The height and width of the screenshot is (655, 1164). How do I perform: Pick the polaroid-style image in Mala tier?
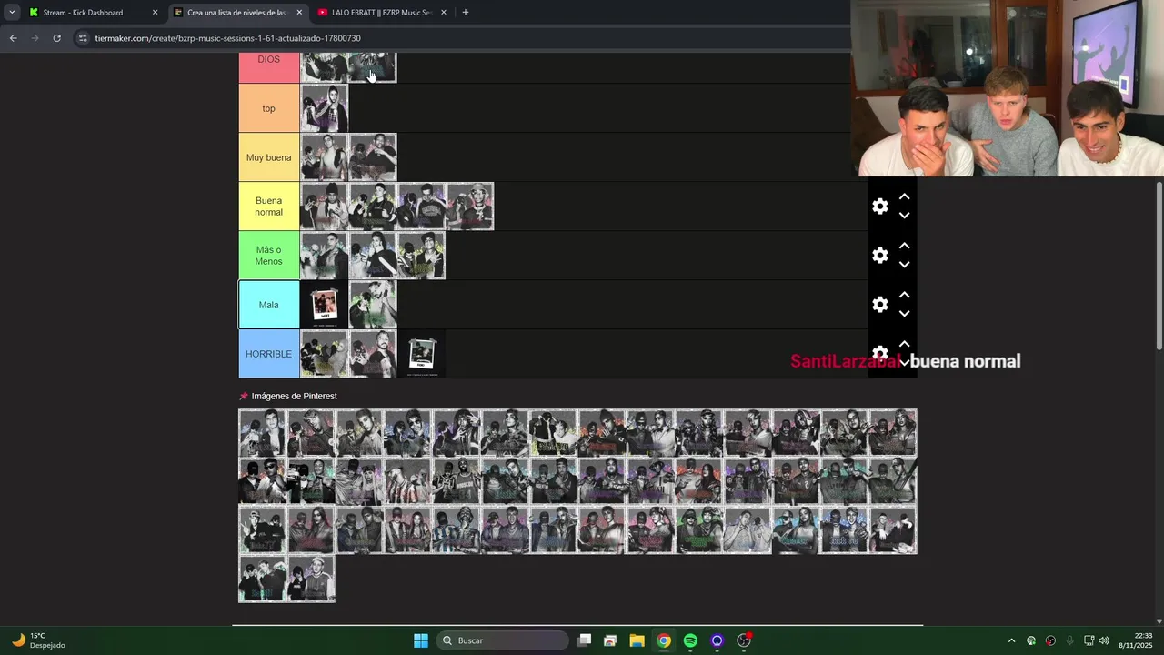[325, 305]
